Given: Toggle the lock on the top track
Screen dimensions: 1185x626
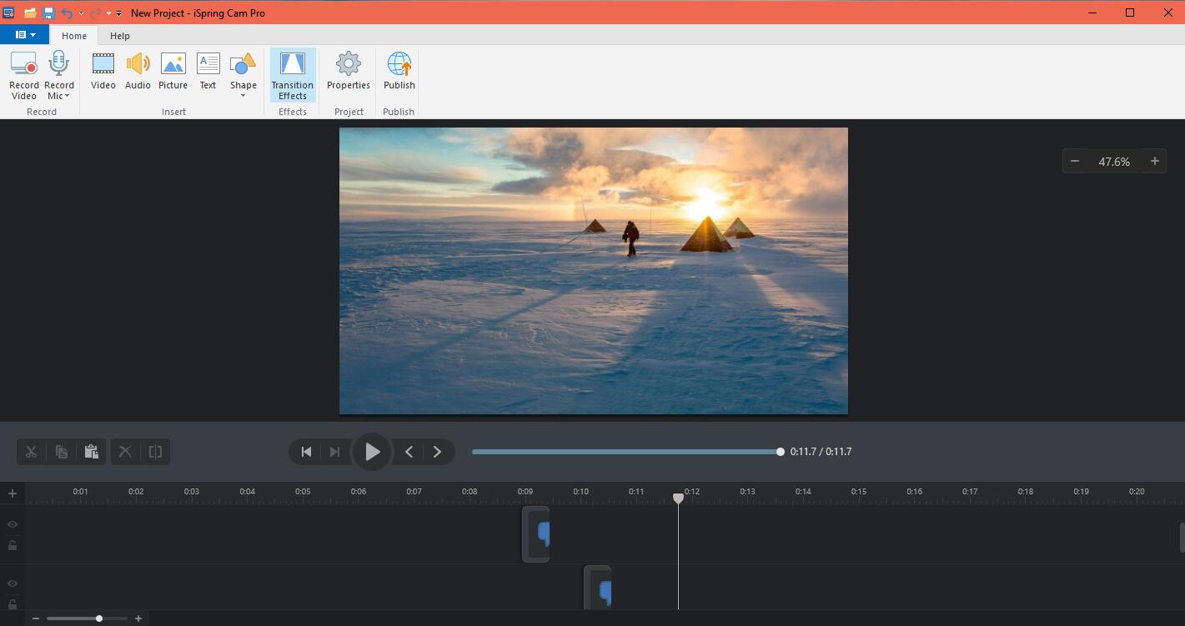Looking at the screenshot, I should 13,545.
